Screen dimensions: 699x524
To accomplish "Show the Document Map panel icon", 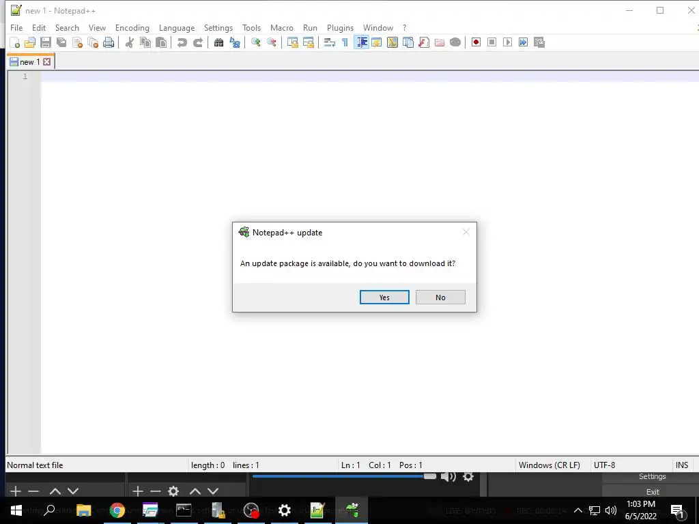I will 393,42.
